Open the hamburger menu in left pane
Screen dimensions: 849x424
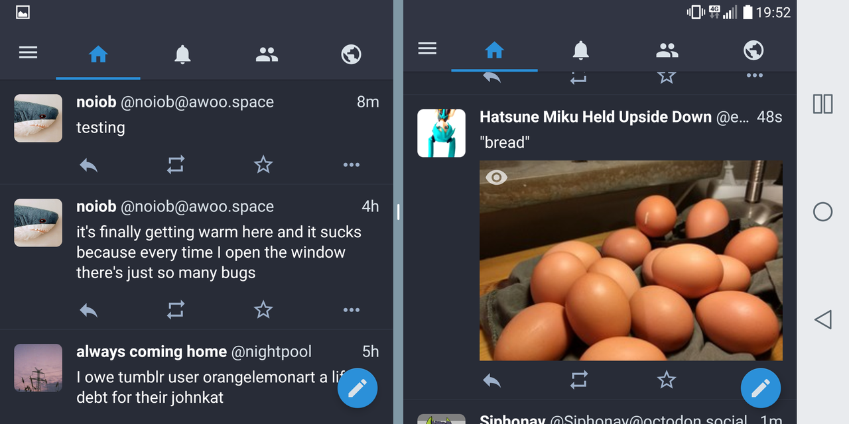28,52
